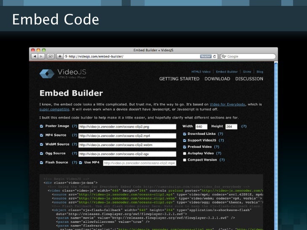Disable the Support VideoJS checkbox
The height and width of the screenshot is (230, 307).
click(184, 140)
